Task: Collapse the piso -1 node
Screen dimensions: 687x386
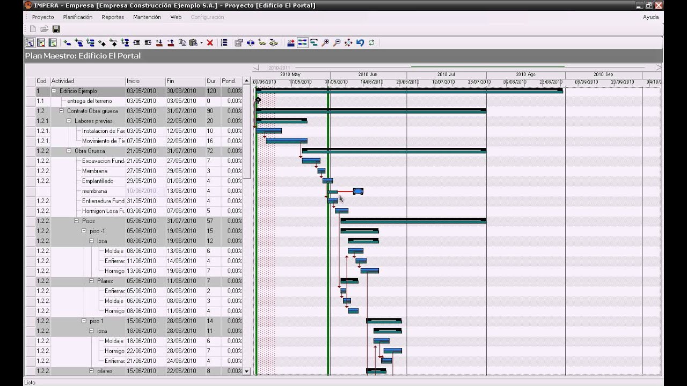Action: click(x=84, y=231)
